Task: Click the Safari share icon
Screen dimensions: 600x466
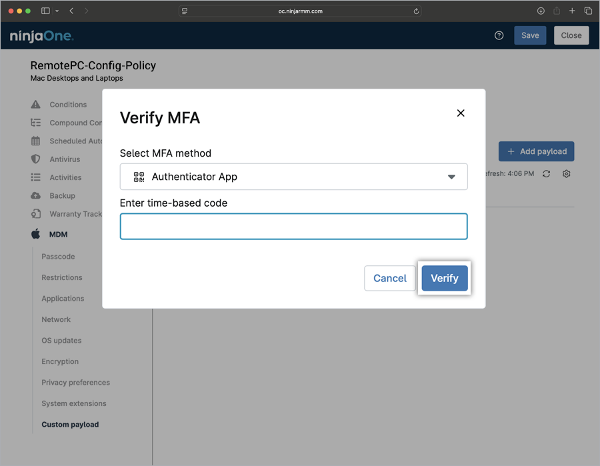Action: point(557,11)
